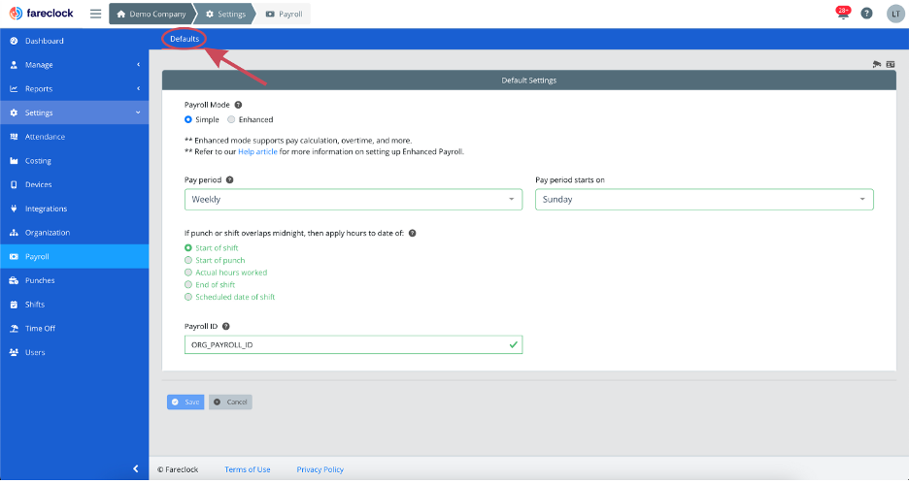
Task: Open Pay period starts on Sunday dropdown
Action: (704, 200)
